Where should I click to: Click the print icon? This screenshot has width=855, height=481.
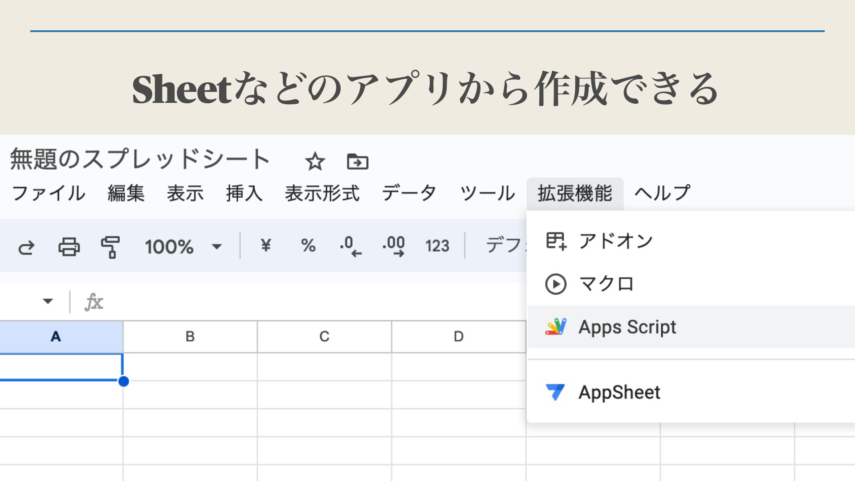[x=69, y=247]
